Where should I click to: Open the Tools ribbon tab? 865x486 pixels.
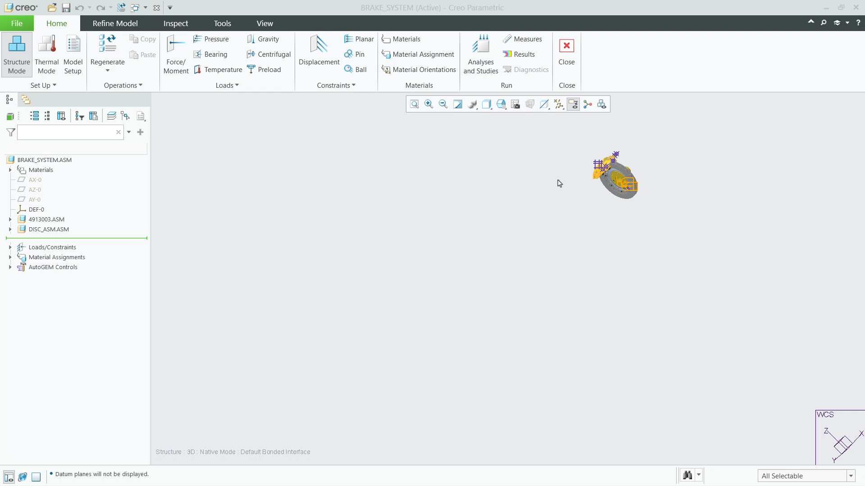222,23
